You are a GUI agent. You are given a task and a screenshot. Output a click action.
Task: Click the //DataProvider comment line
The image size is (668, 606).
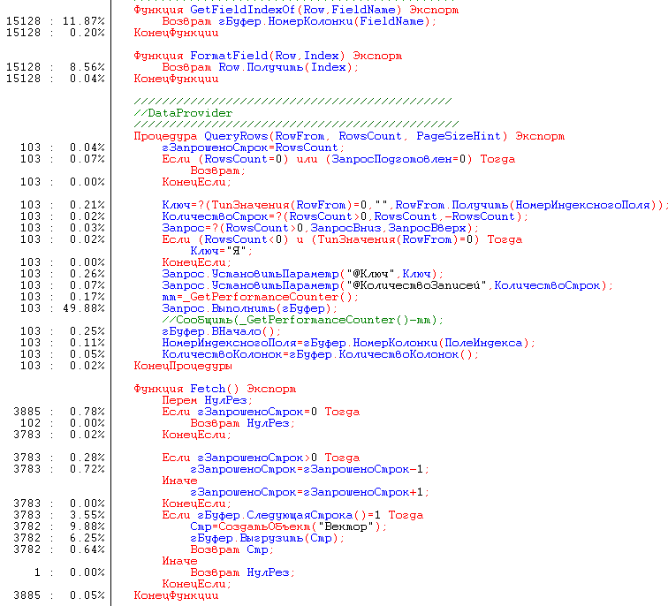click(183, 113)
